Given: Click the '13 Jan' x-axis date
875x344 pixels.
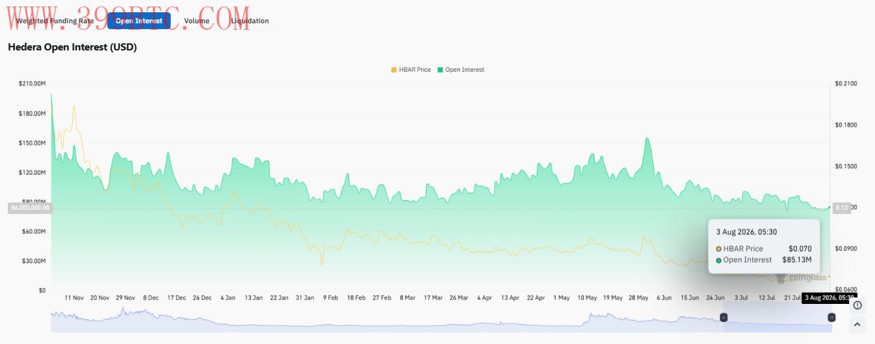Looking at the screenshot, I should [254, 298].
